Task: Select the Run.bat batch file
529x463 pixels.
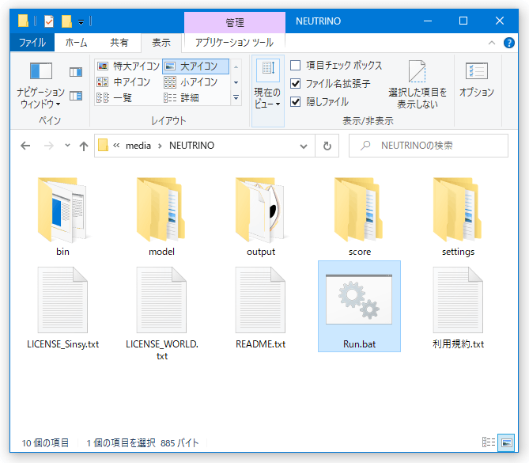Action: (359, 306)
